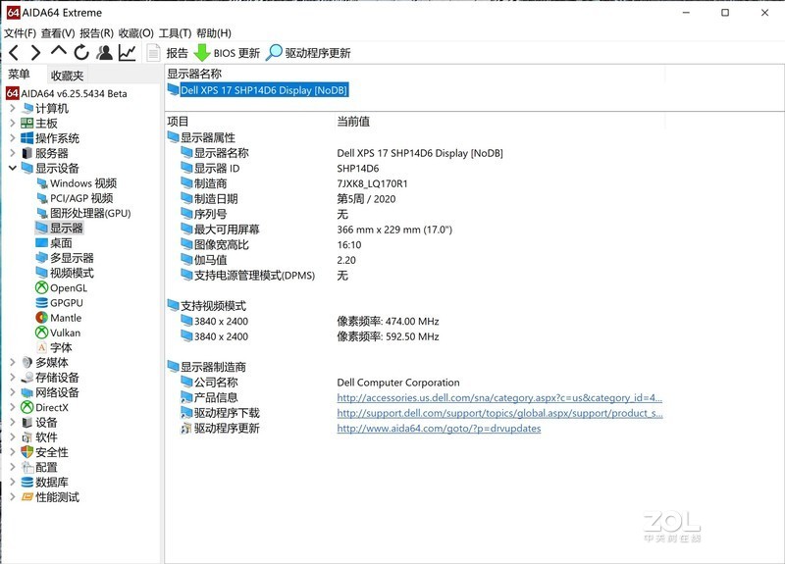
Task: Click the up-level arrow toolbar icon
Action: click(x=59, y=52)
